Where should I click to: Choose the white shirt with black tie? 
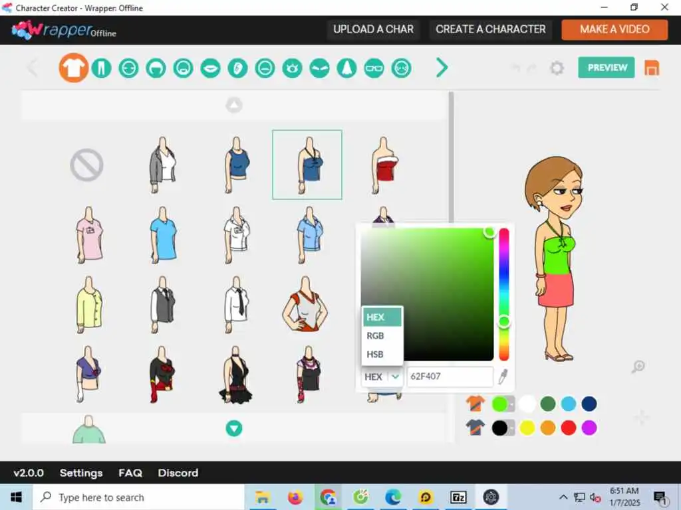[237, 304]
